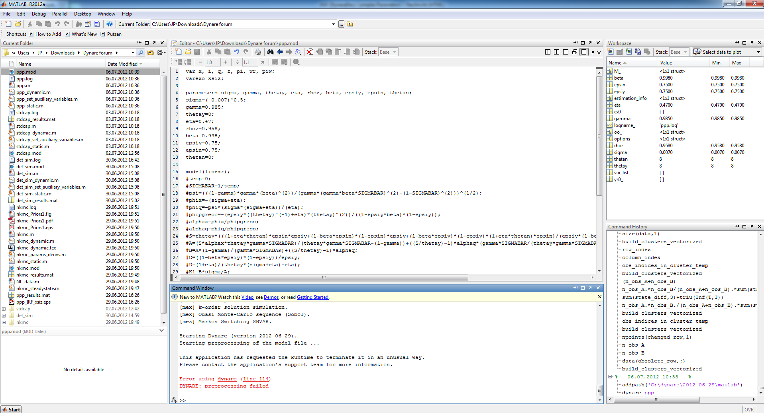Open Simulink library icon in main toolbar
Image resolution: width=764 pixels, height=413 pixels.
pyautogui.click(x=79, y=24)
